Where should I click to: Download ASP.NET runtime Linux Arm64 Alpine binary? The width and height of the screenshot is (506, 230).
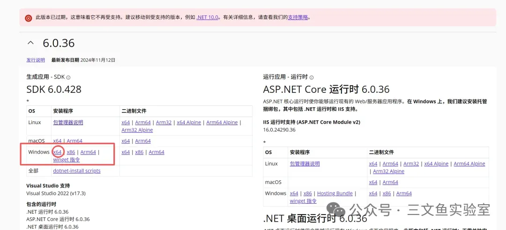coord(469,163)
